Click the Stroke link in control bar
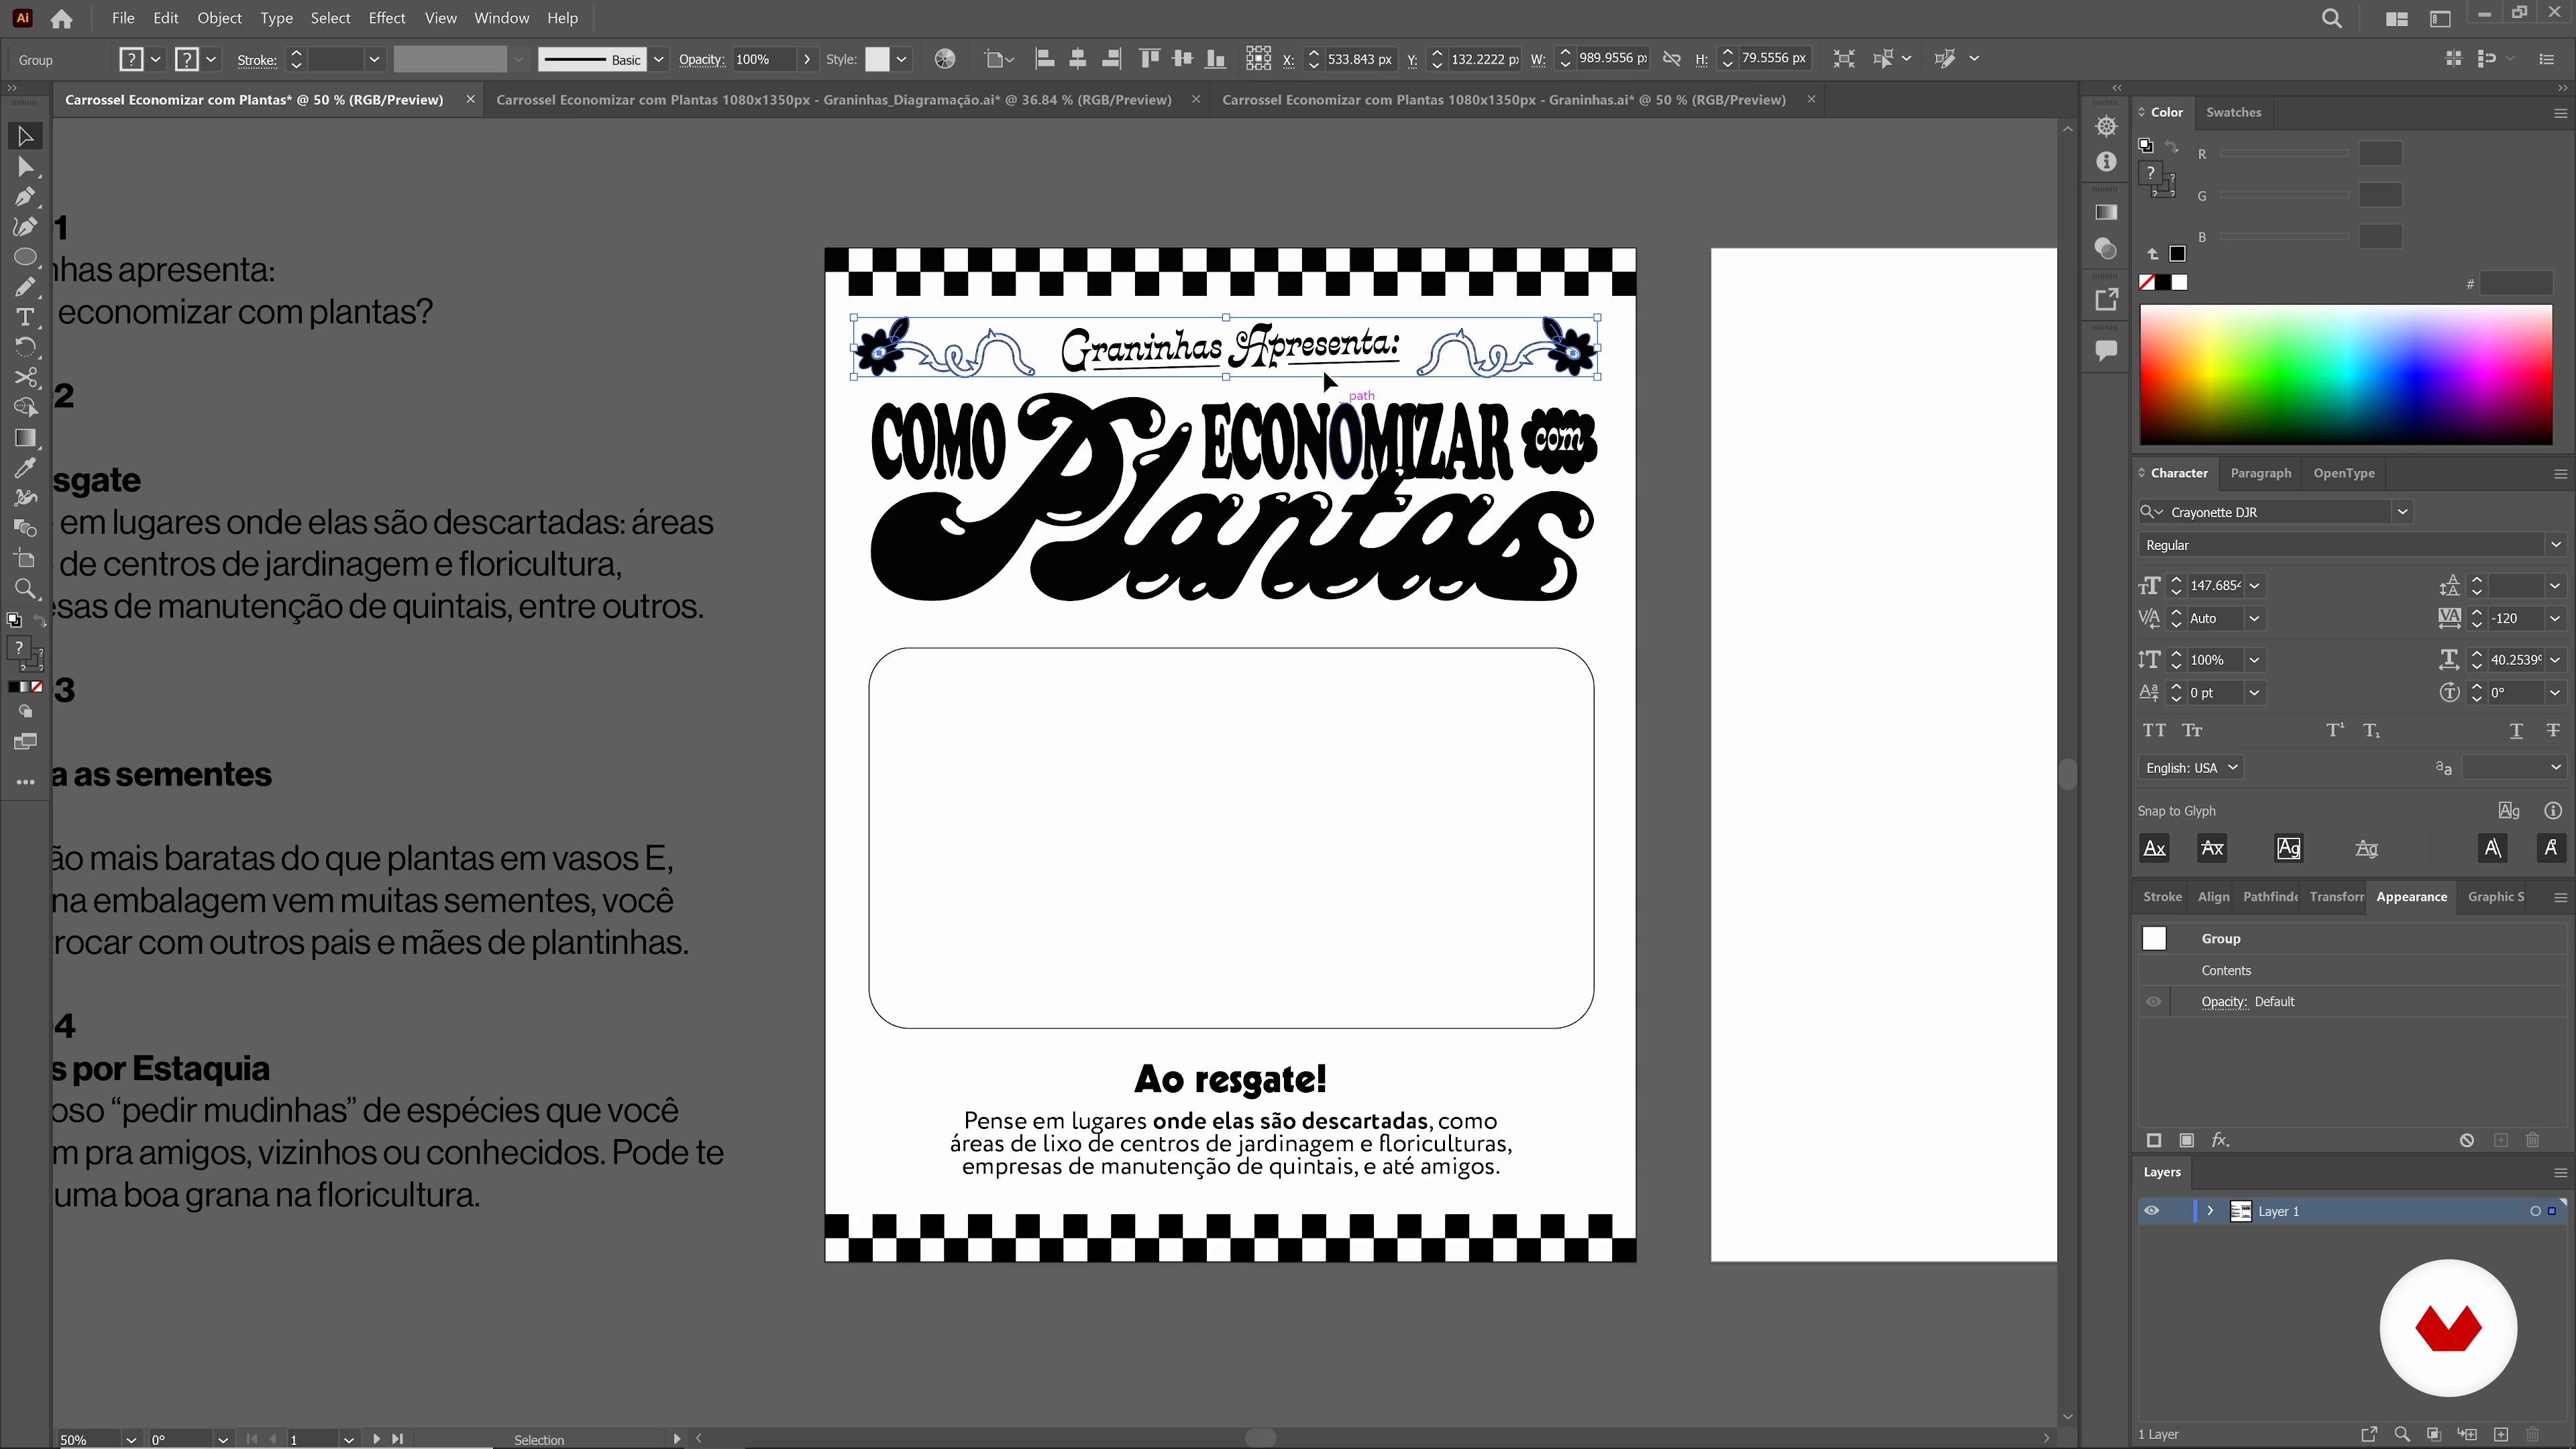Viewport: 2576px width, 1449px height. click(x=256, y=60)
